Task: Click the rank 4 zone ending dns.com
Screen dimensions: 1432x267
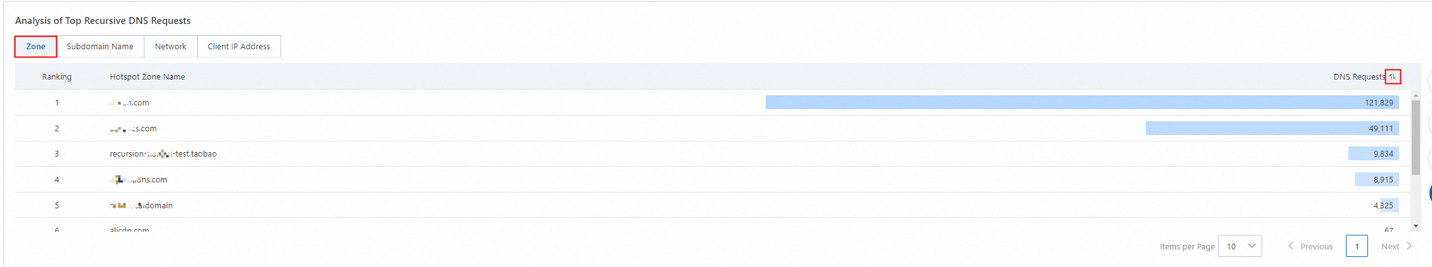Action: [139, 180]
